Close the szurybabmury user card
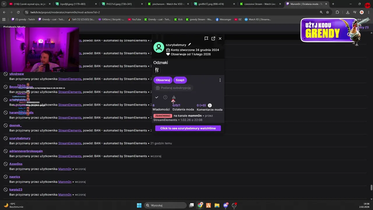This screenshot has height=210, width=373. [220, 38]
